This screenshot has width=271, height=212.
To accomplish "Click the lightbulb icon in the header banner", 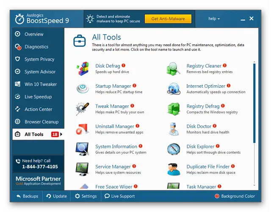I will point(90,19).
